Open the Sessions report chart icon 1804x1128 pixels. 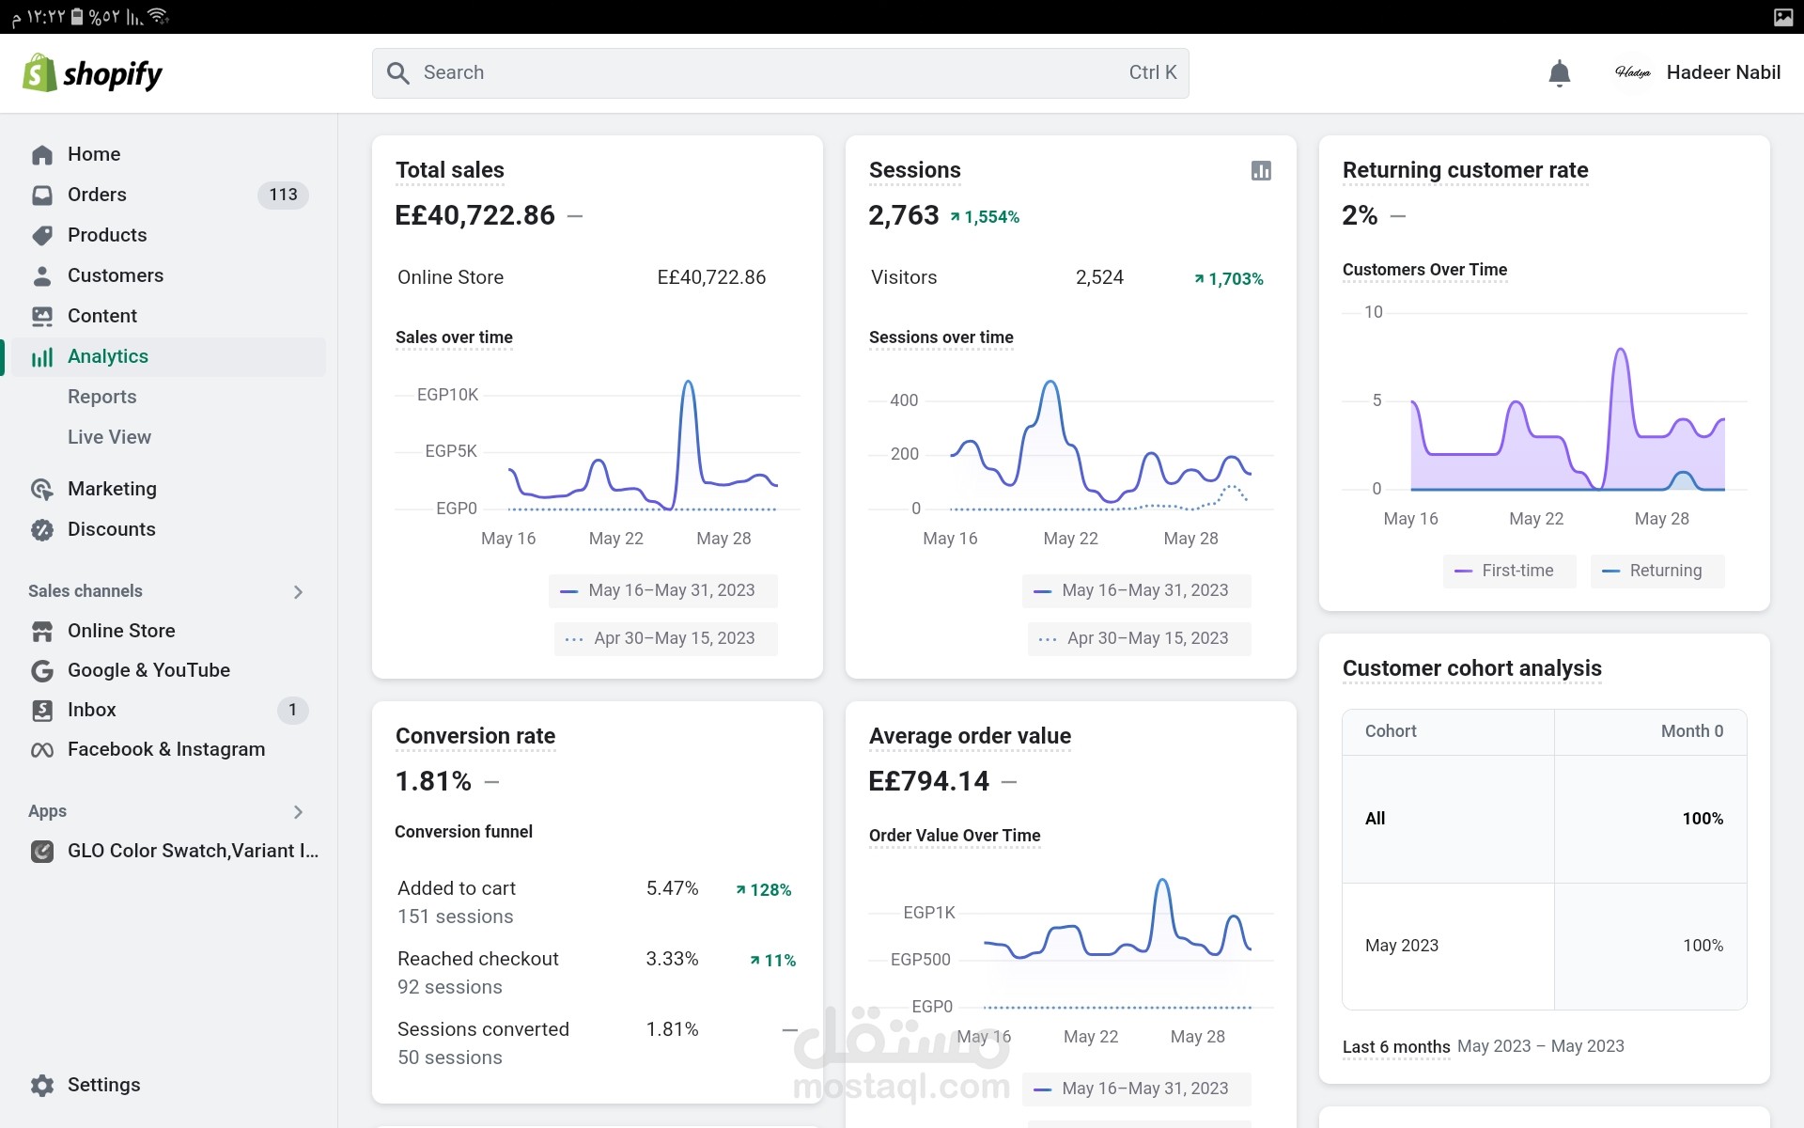click(x=1261, y=171)
